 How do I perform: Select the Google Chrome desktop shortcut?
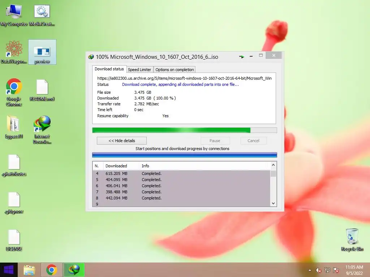14,92
